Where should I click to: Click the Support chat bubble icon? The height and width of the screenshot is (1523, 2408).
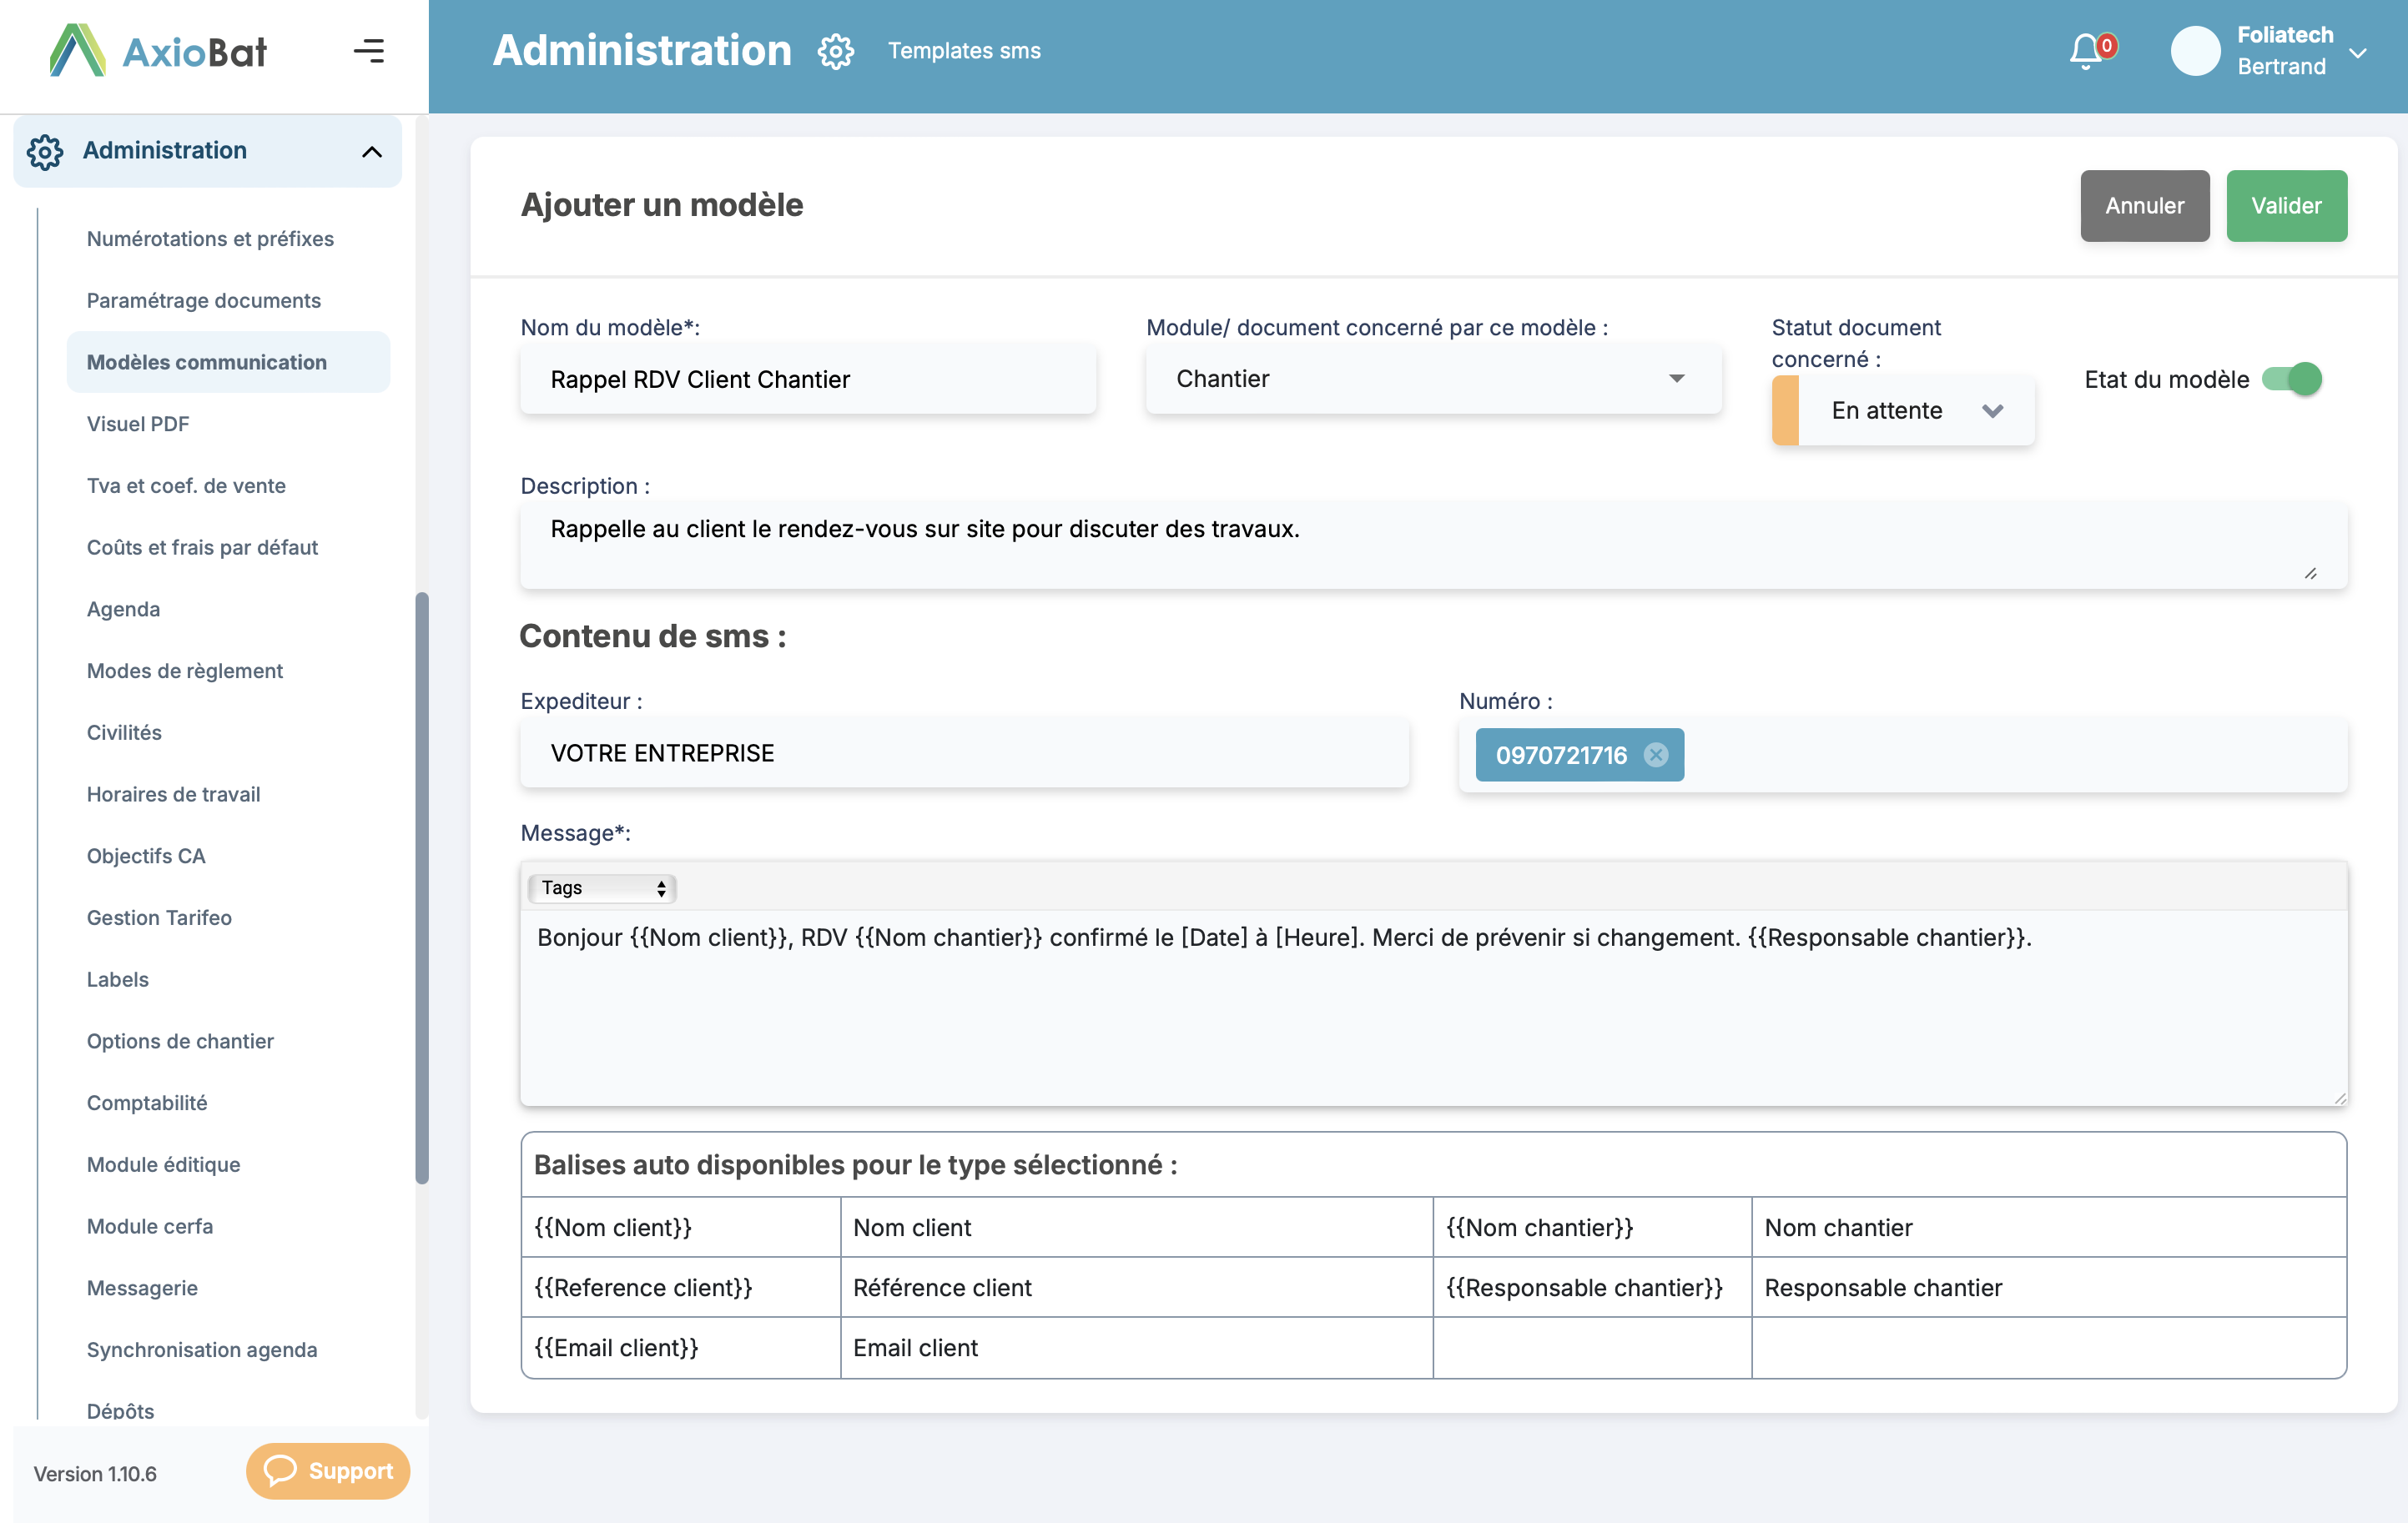click(x=281, y=1470)
